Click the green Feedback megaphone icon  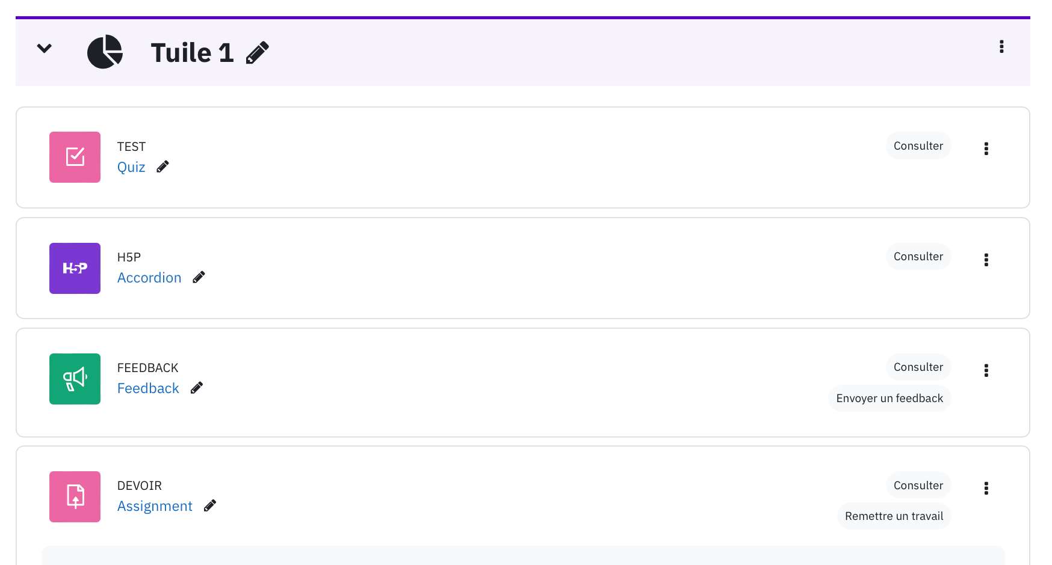75,379
